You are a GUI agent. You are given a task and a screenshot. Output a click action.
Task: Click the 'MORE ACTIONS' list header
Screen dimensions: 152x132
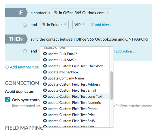click(55, 48)
